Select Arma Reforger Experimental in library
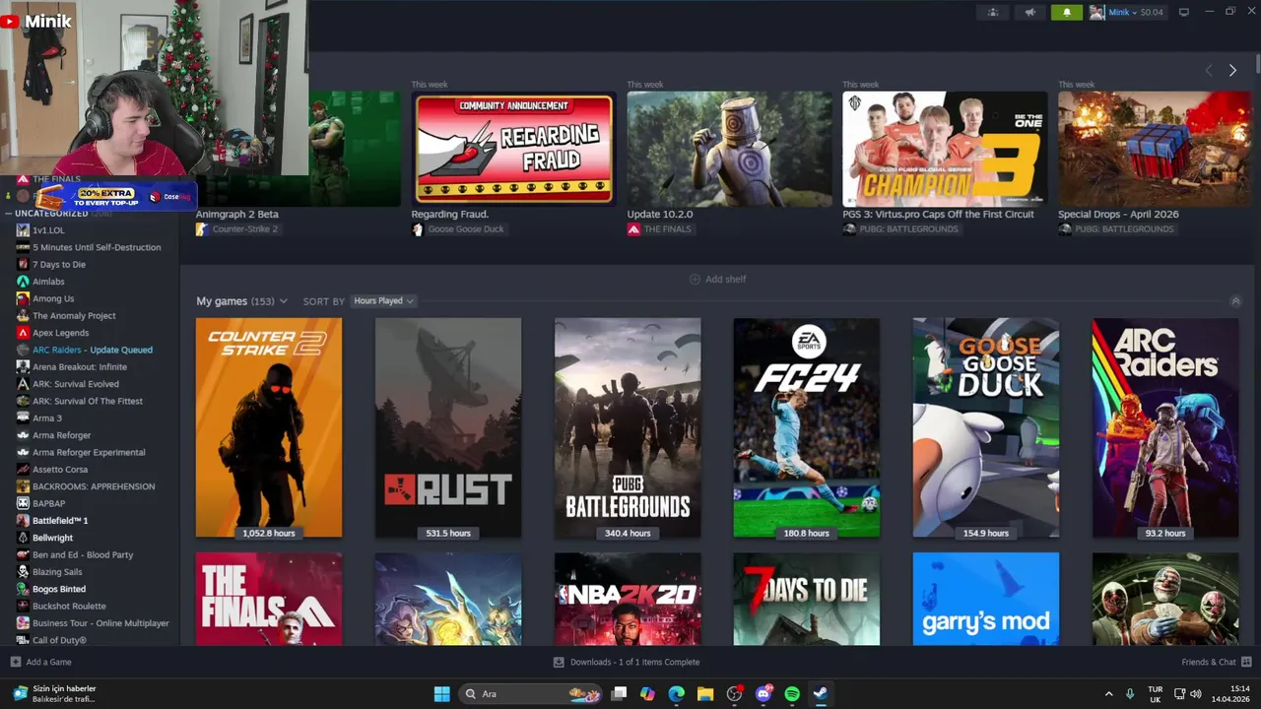Viewport: 1261px width, 709px height. 89,452
